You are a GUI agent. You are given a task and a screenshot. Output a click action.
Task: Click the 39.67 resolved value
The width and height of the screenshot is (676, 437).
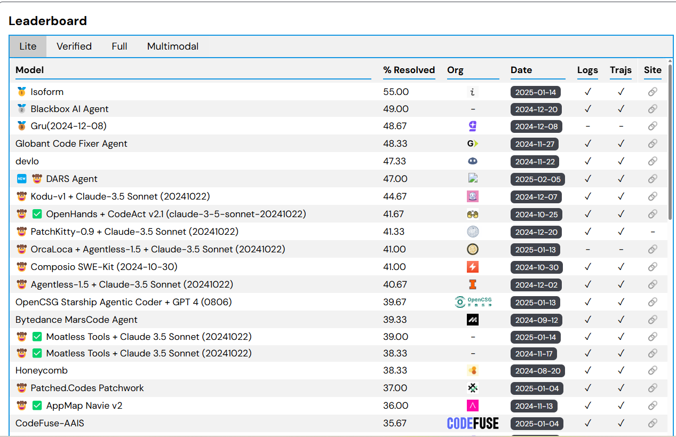click(x=394, y=302)
